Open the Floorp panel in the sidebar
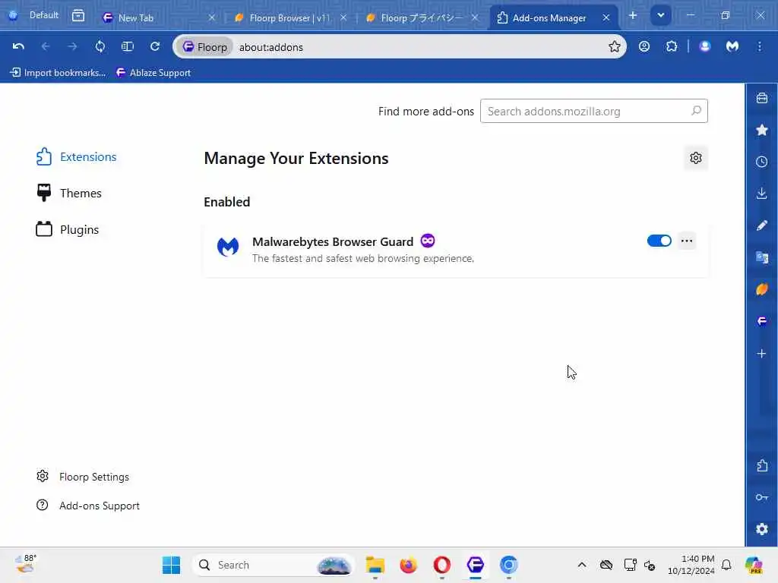The width and height of the screenshot is (778, 583). [761, 321]
